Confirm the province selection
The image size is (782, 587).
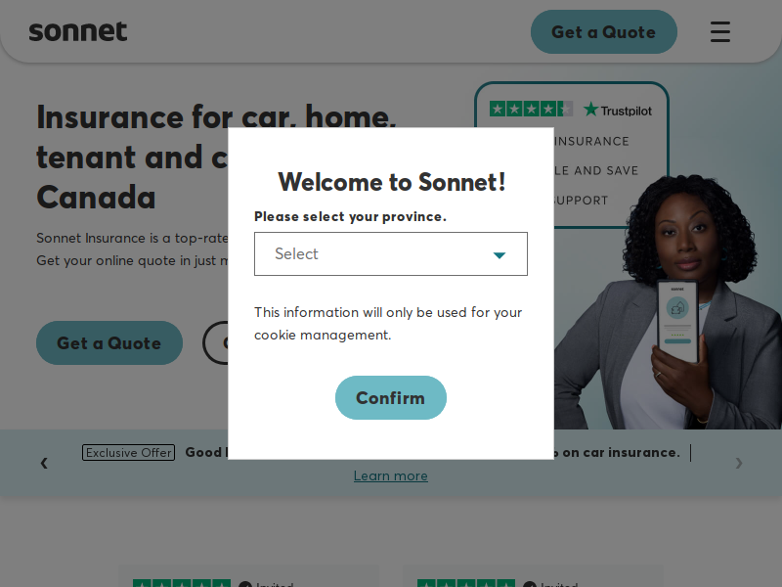[390, 398]
